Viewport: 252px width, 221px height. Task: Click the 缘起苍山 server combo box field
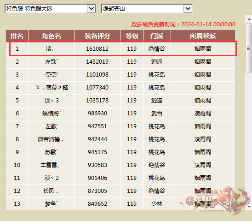[147, 8]
